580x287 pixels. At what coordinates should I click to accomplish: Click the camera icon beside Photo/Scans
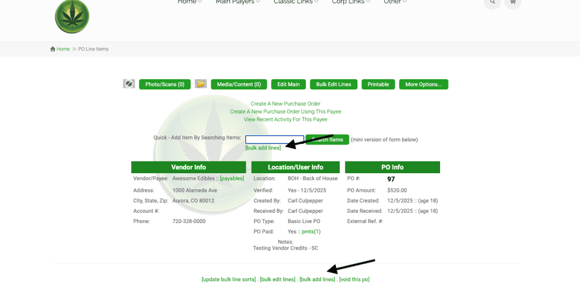click(129, 84)
